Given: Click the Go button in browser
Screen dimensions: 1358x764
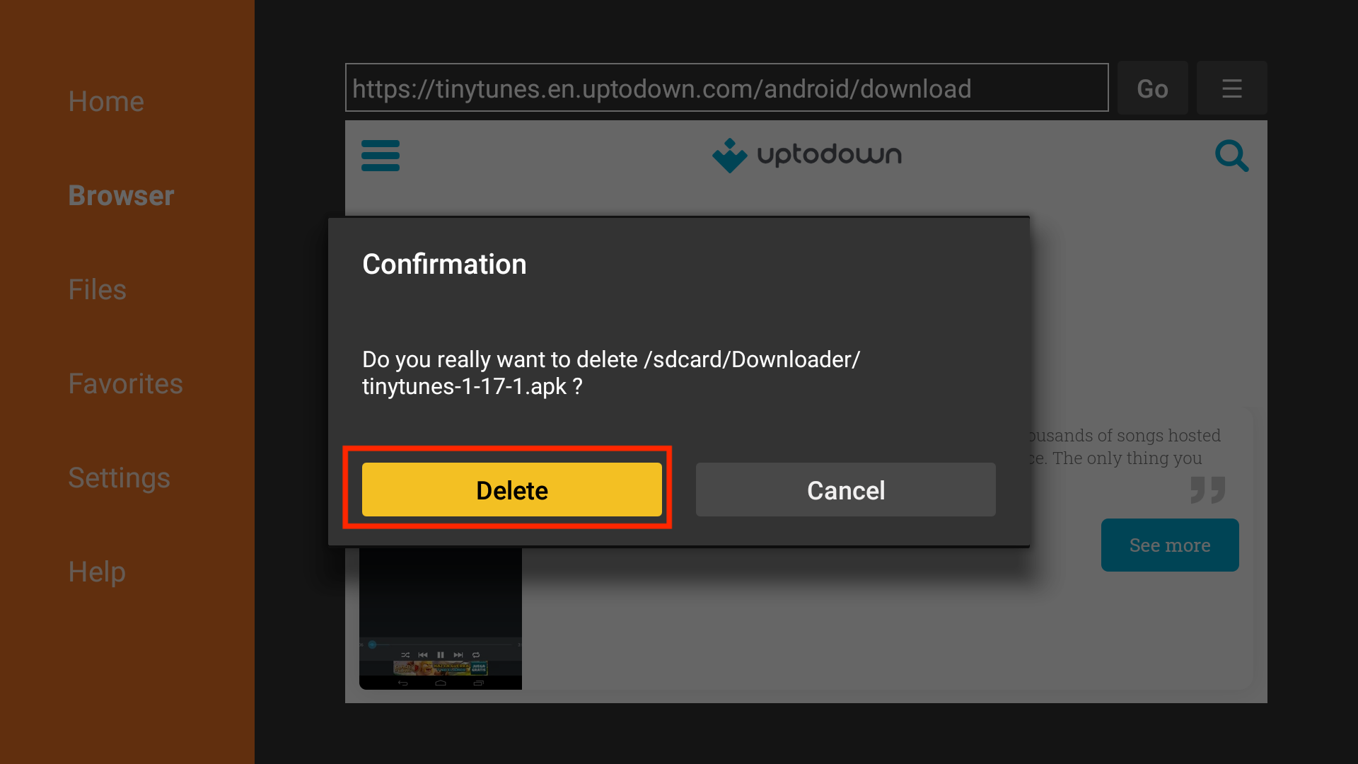Looking at the screenshot, I should pos(1152,88).
